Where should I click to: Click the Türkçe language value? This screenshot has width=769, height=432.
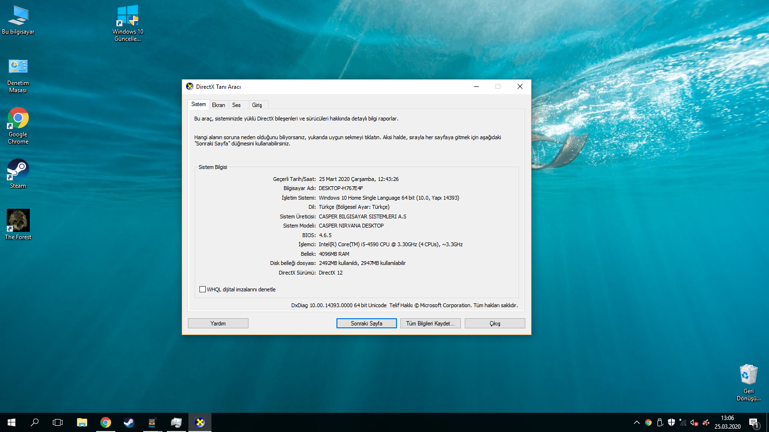[354, 207]
